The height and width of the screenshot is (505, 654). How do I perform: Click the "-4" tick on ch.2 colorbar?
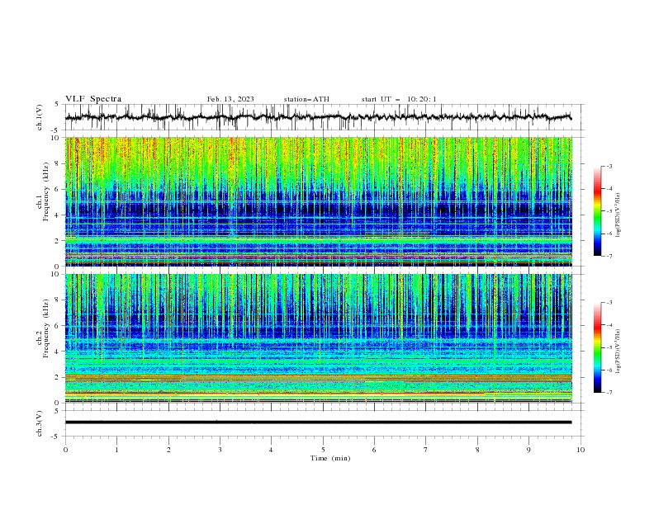[609, 325]
